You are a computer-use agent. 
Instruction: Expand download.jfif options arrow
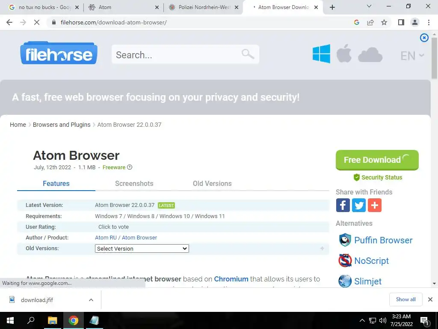91,300
